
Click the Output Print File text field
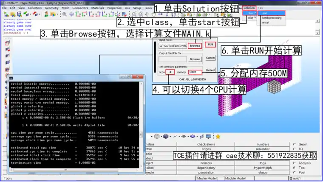pyautogui.click(x=173, y=59)
